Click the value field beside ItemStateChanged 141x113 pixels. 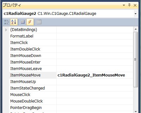pyautogui.click(x=95, y=88)
